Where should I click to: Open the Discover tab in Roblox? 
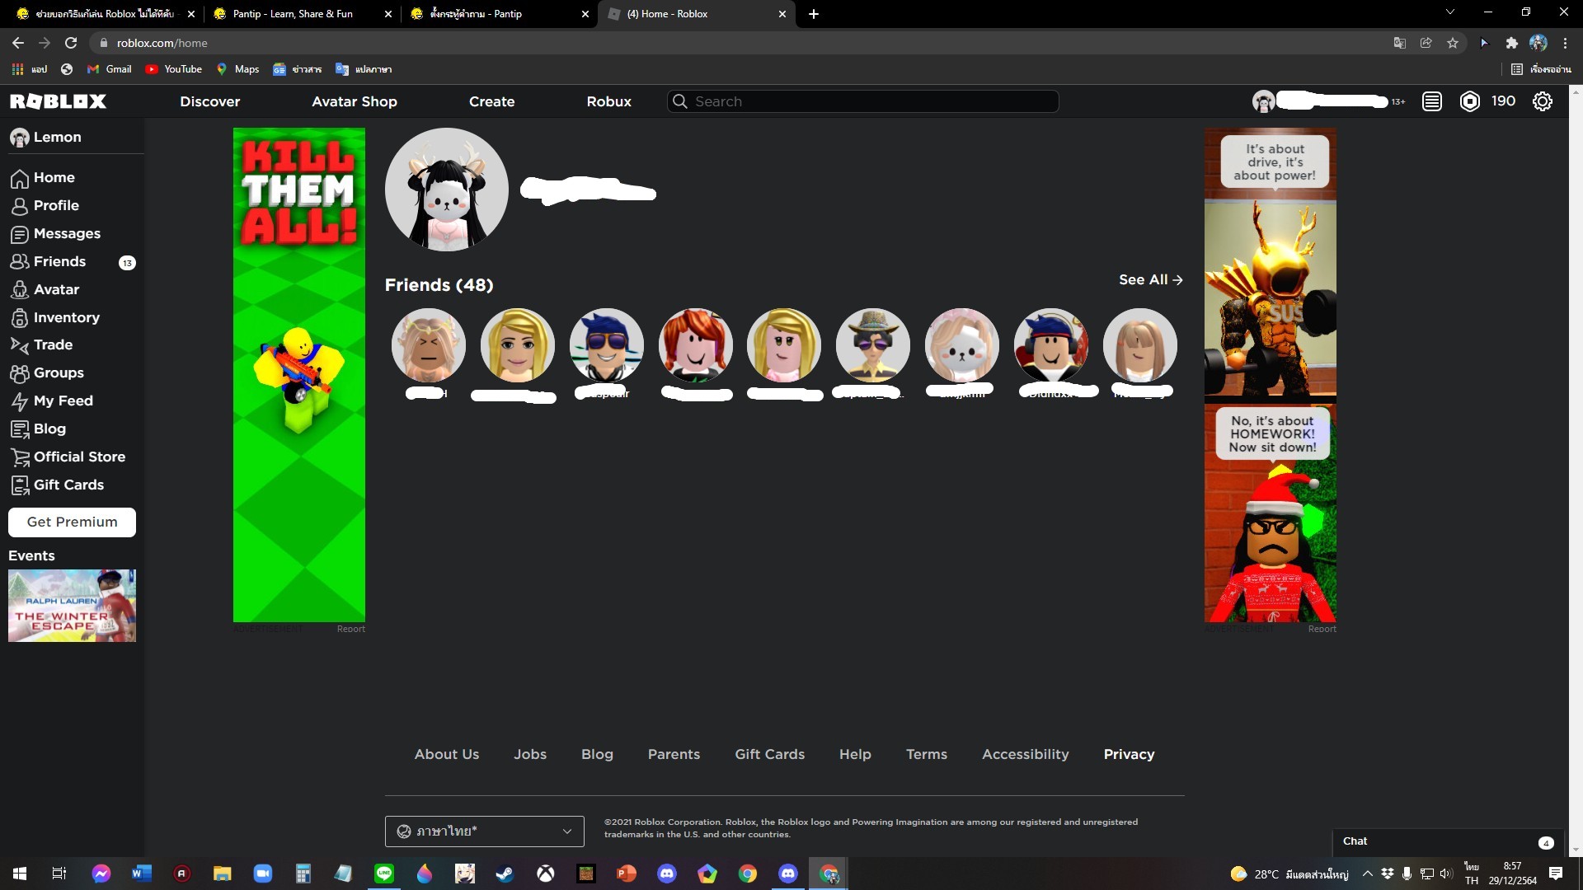(210, 101)
